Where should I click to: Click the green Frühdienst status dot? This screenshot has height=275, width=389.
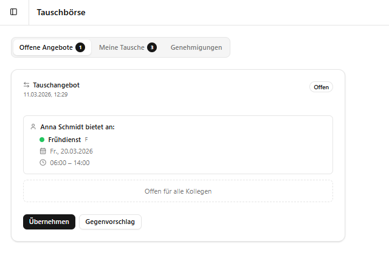42,140
